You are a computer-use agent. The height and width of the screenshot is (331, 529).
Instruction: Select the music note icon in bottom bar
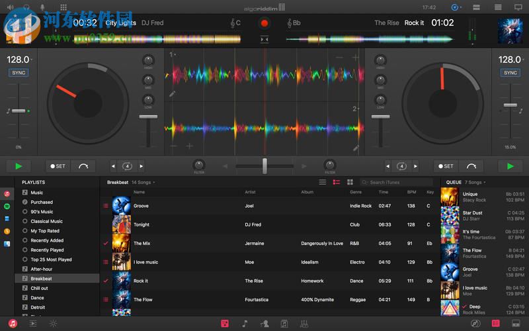[245, 324]
